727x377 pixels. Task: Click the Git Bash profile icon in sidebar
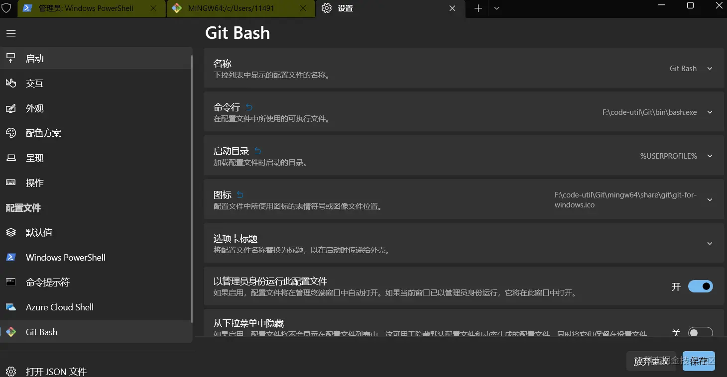pyautogui.click(x=11, y=332)
